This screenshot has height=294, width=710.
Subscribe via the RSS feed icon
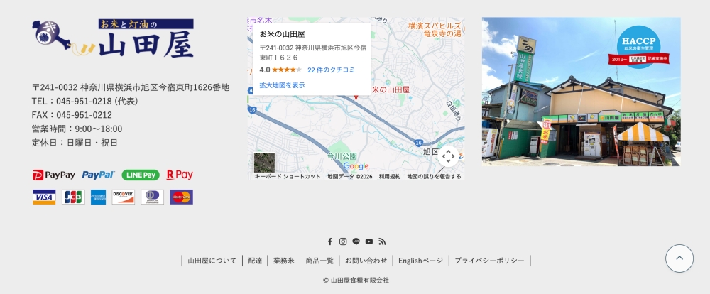click(382, 241)
